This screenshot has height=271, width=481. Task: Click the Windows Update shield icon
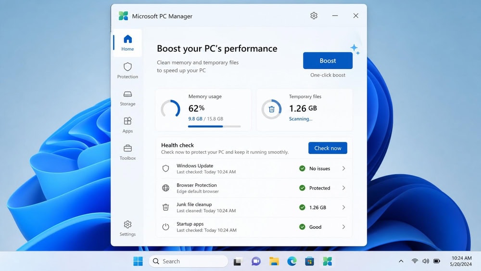click(165, 168)
